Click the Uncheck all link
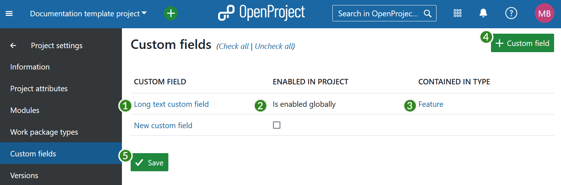The height and width of the screenshot is (185, 561). tap(274, 46)
